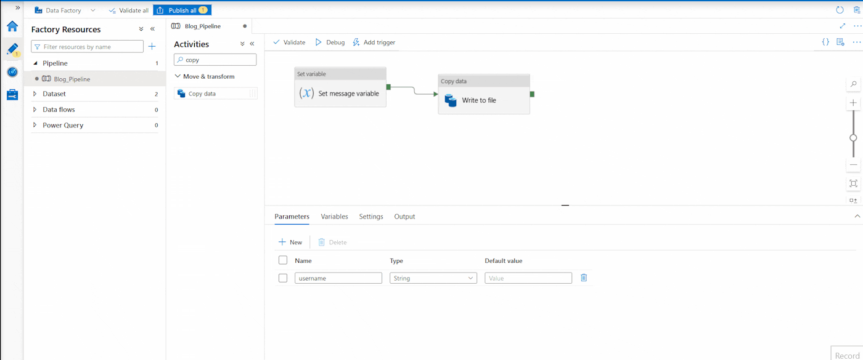Click the Delete parameter button
The image size is (863, 360).
click(332, 242)
